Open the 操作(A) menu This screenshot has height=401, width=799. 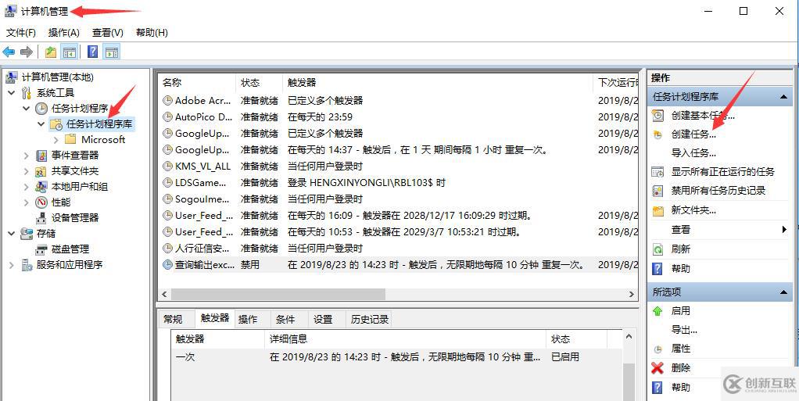click(64, 33)
